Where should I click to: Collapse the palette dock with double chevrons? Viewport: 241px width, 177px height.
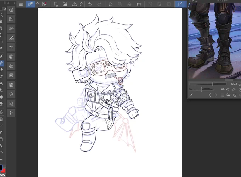(7, 3)
